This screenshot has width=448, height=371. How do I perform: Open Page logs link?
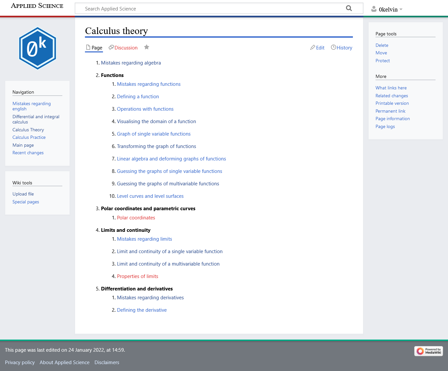coord(385,127)
